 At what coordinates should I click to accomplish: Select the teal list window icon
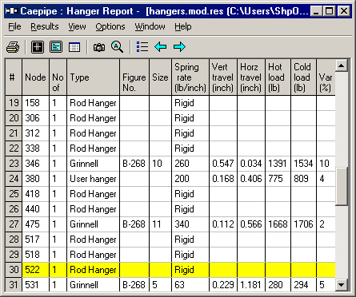pos(56,47)
